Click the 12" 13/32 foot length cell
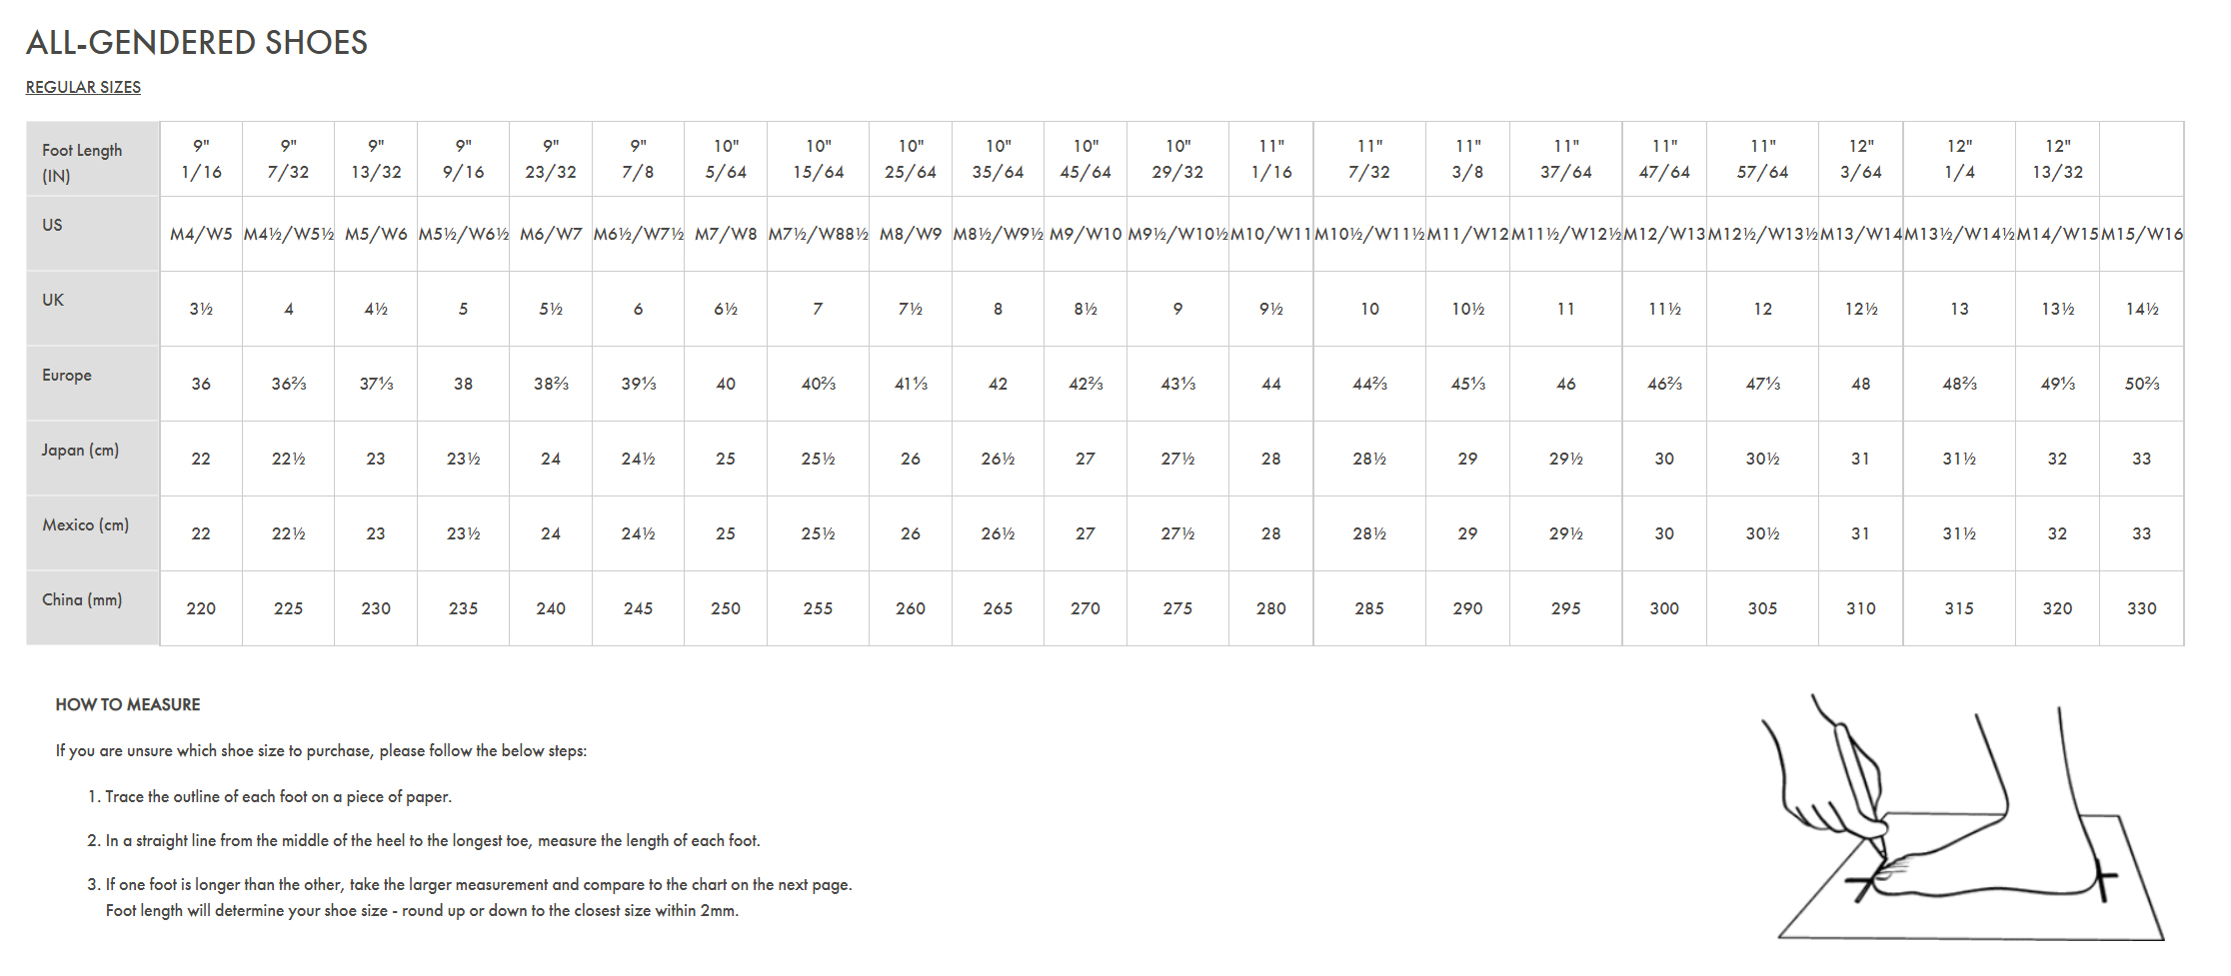This screenshot has height=976, width=2231. click(2057, 159)
